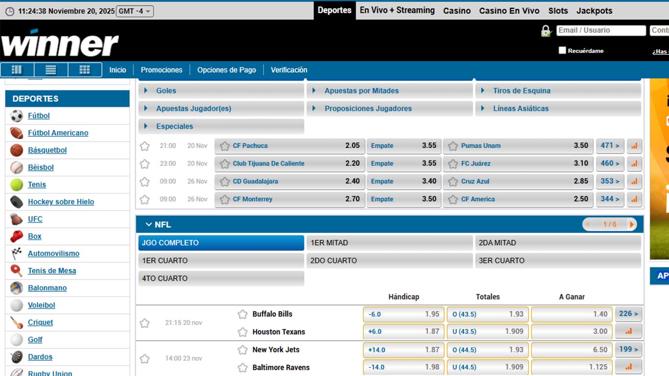This screenshot has height=376, width=669.
Task: Bet on Pumas Unam at 3.50
Action: coord(518,146)
